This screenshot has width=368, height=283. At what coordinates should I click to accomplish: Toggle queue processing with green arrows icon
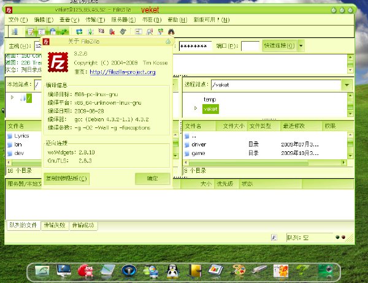(90, 32)
